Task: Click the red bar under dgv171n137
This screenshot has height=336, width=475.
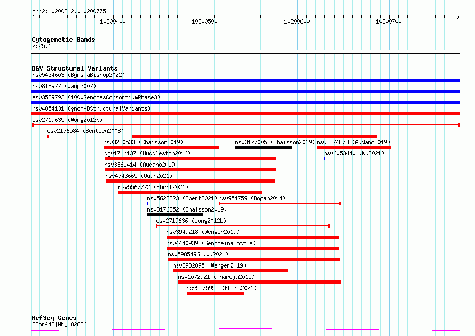Action: (x=191, y=159)
